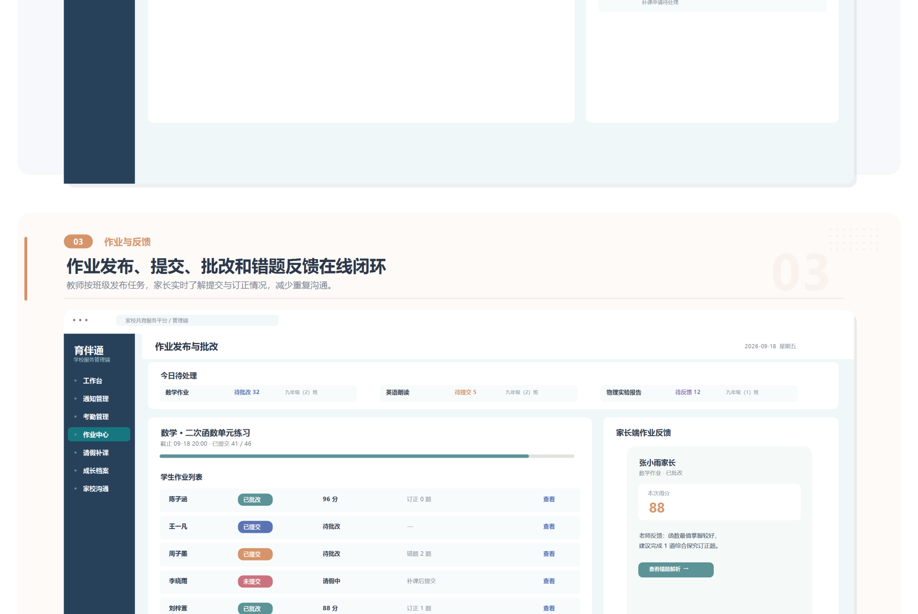Click 查看 link for 刘梓萱
The image size is (918, 614).
549,608
